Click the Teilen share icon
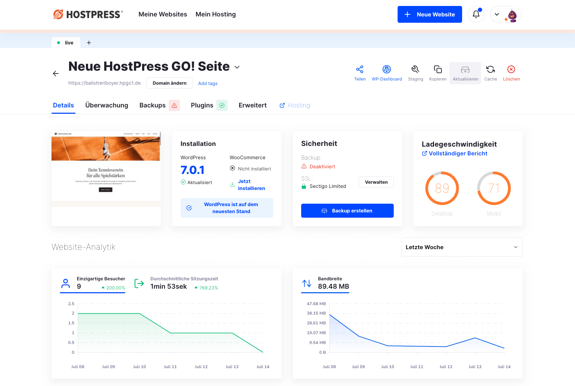Screen dimensions: 575x386 (360, 69)
